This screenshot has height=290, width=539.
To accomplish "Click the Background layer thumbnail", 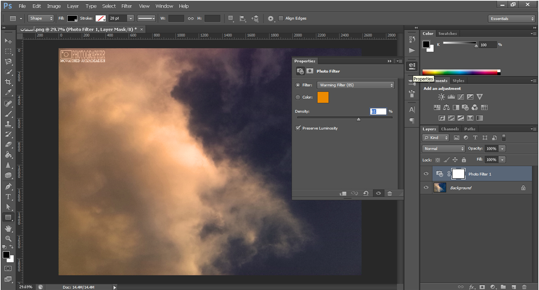I will (440, 188).
